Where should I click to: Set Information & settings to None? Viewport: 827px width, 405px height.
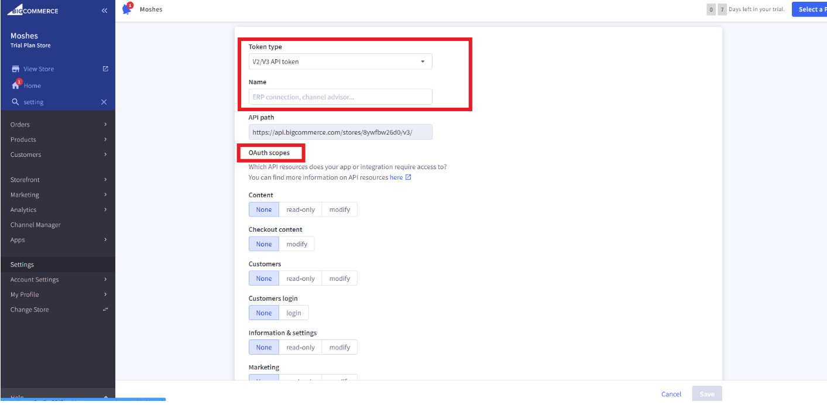click(264, 348)
